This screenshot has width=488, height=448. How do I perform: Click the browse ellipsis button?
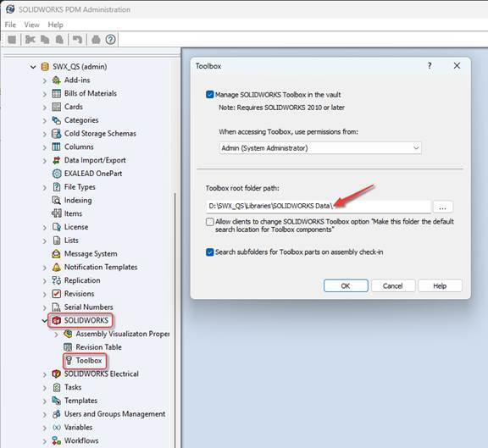pos(443,207)
